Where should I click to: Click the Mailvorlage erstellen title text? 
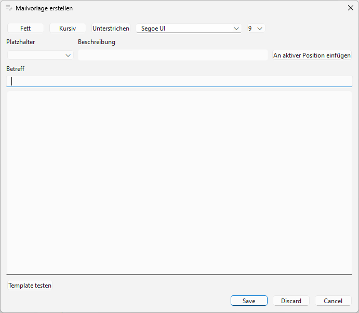[44, 8]
